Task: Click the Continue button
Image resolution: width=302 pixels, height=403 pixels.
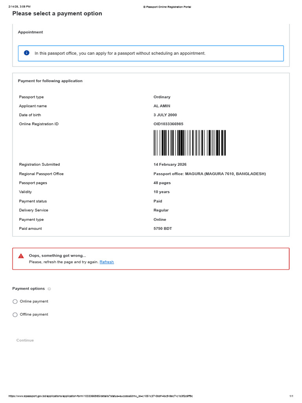Action: click(x=25, y=340)
